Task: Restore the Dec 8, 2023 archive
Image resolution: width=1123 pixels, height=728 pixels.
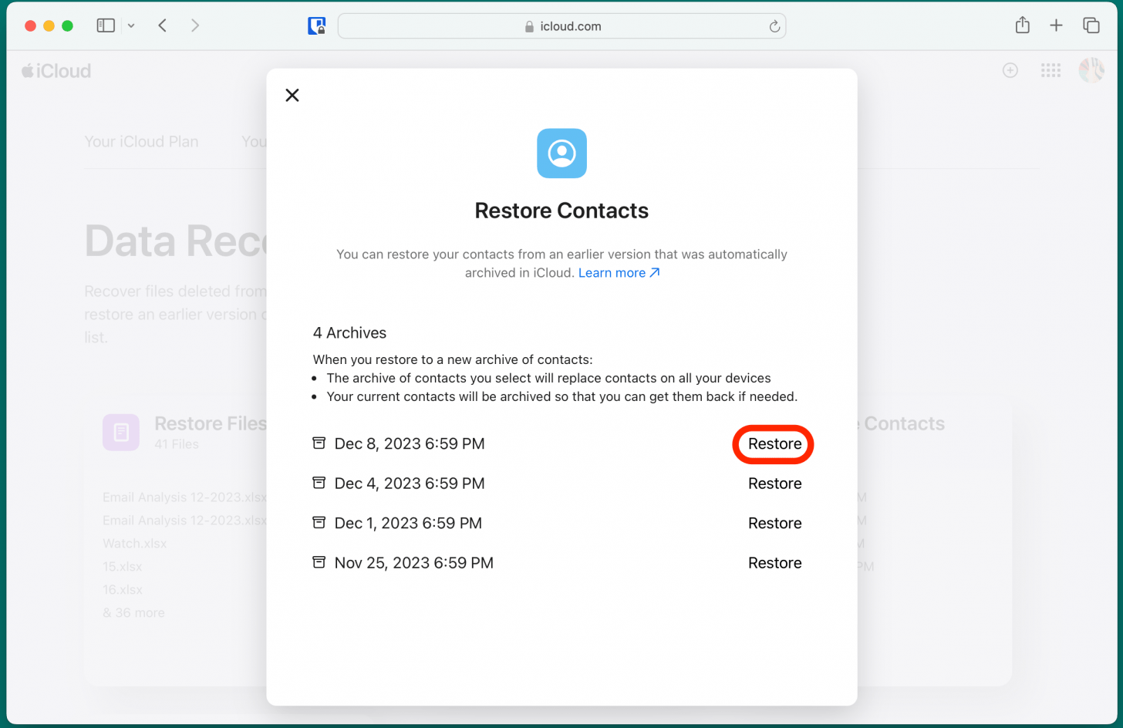Action: (x=774, y=444)
